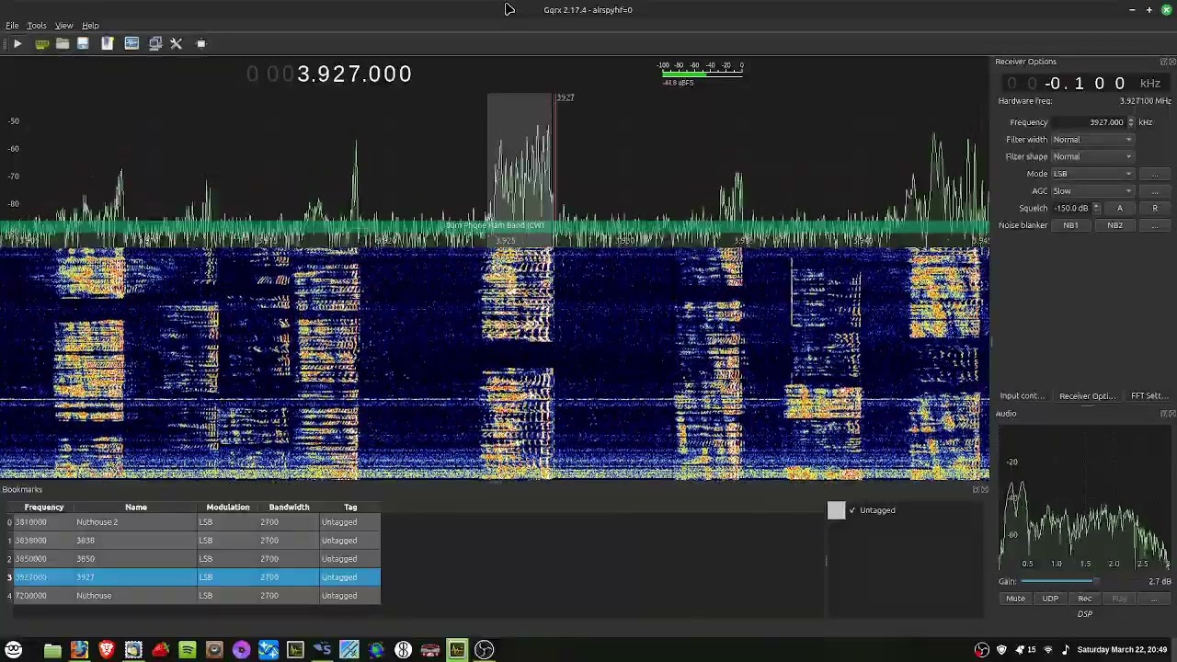Open the View menu
Viewport: 1177px width, 662px height.
coord(63,26)
